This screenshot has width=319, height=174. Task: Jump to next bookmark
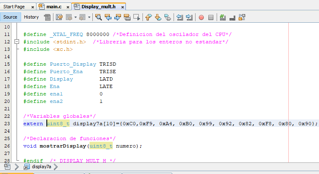(158, 17)
